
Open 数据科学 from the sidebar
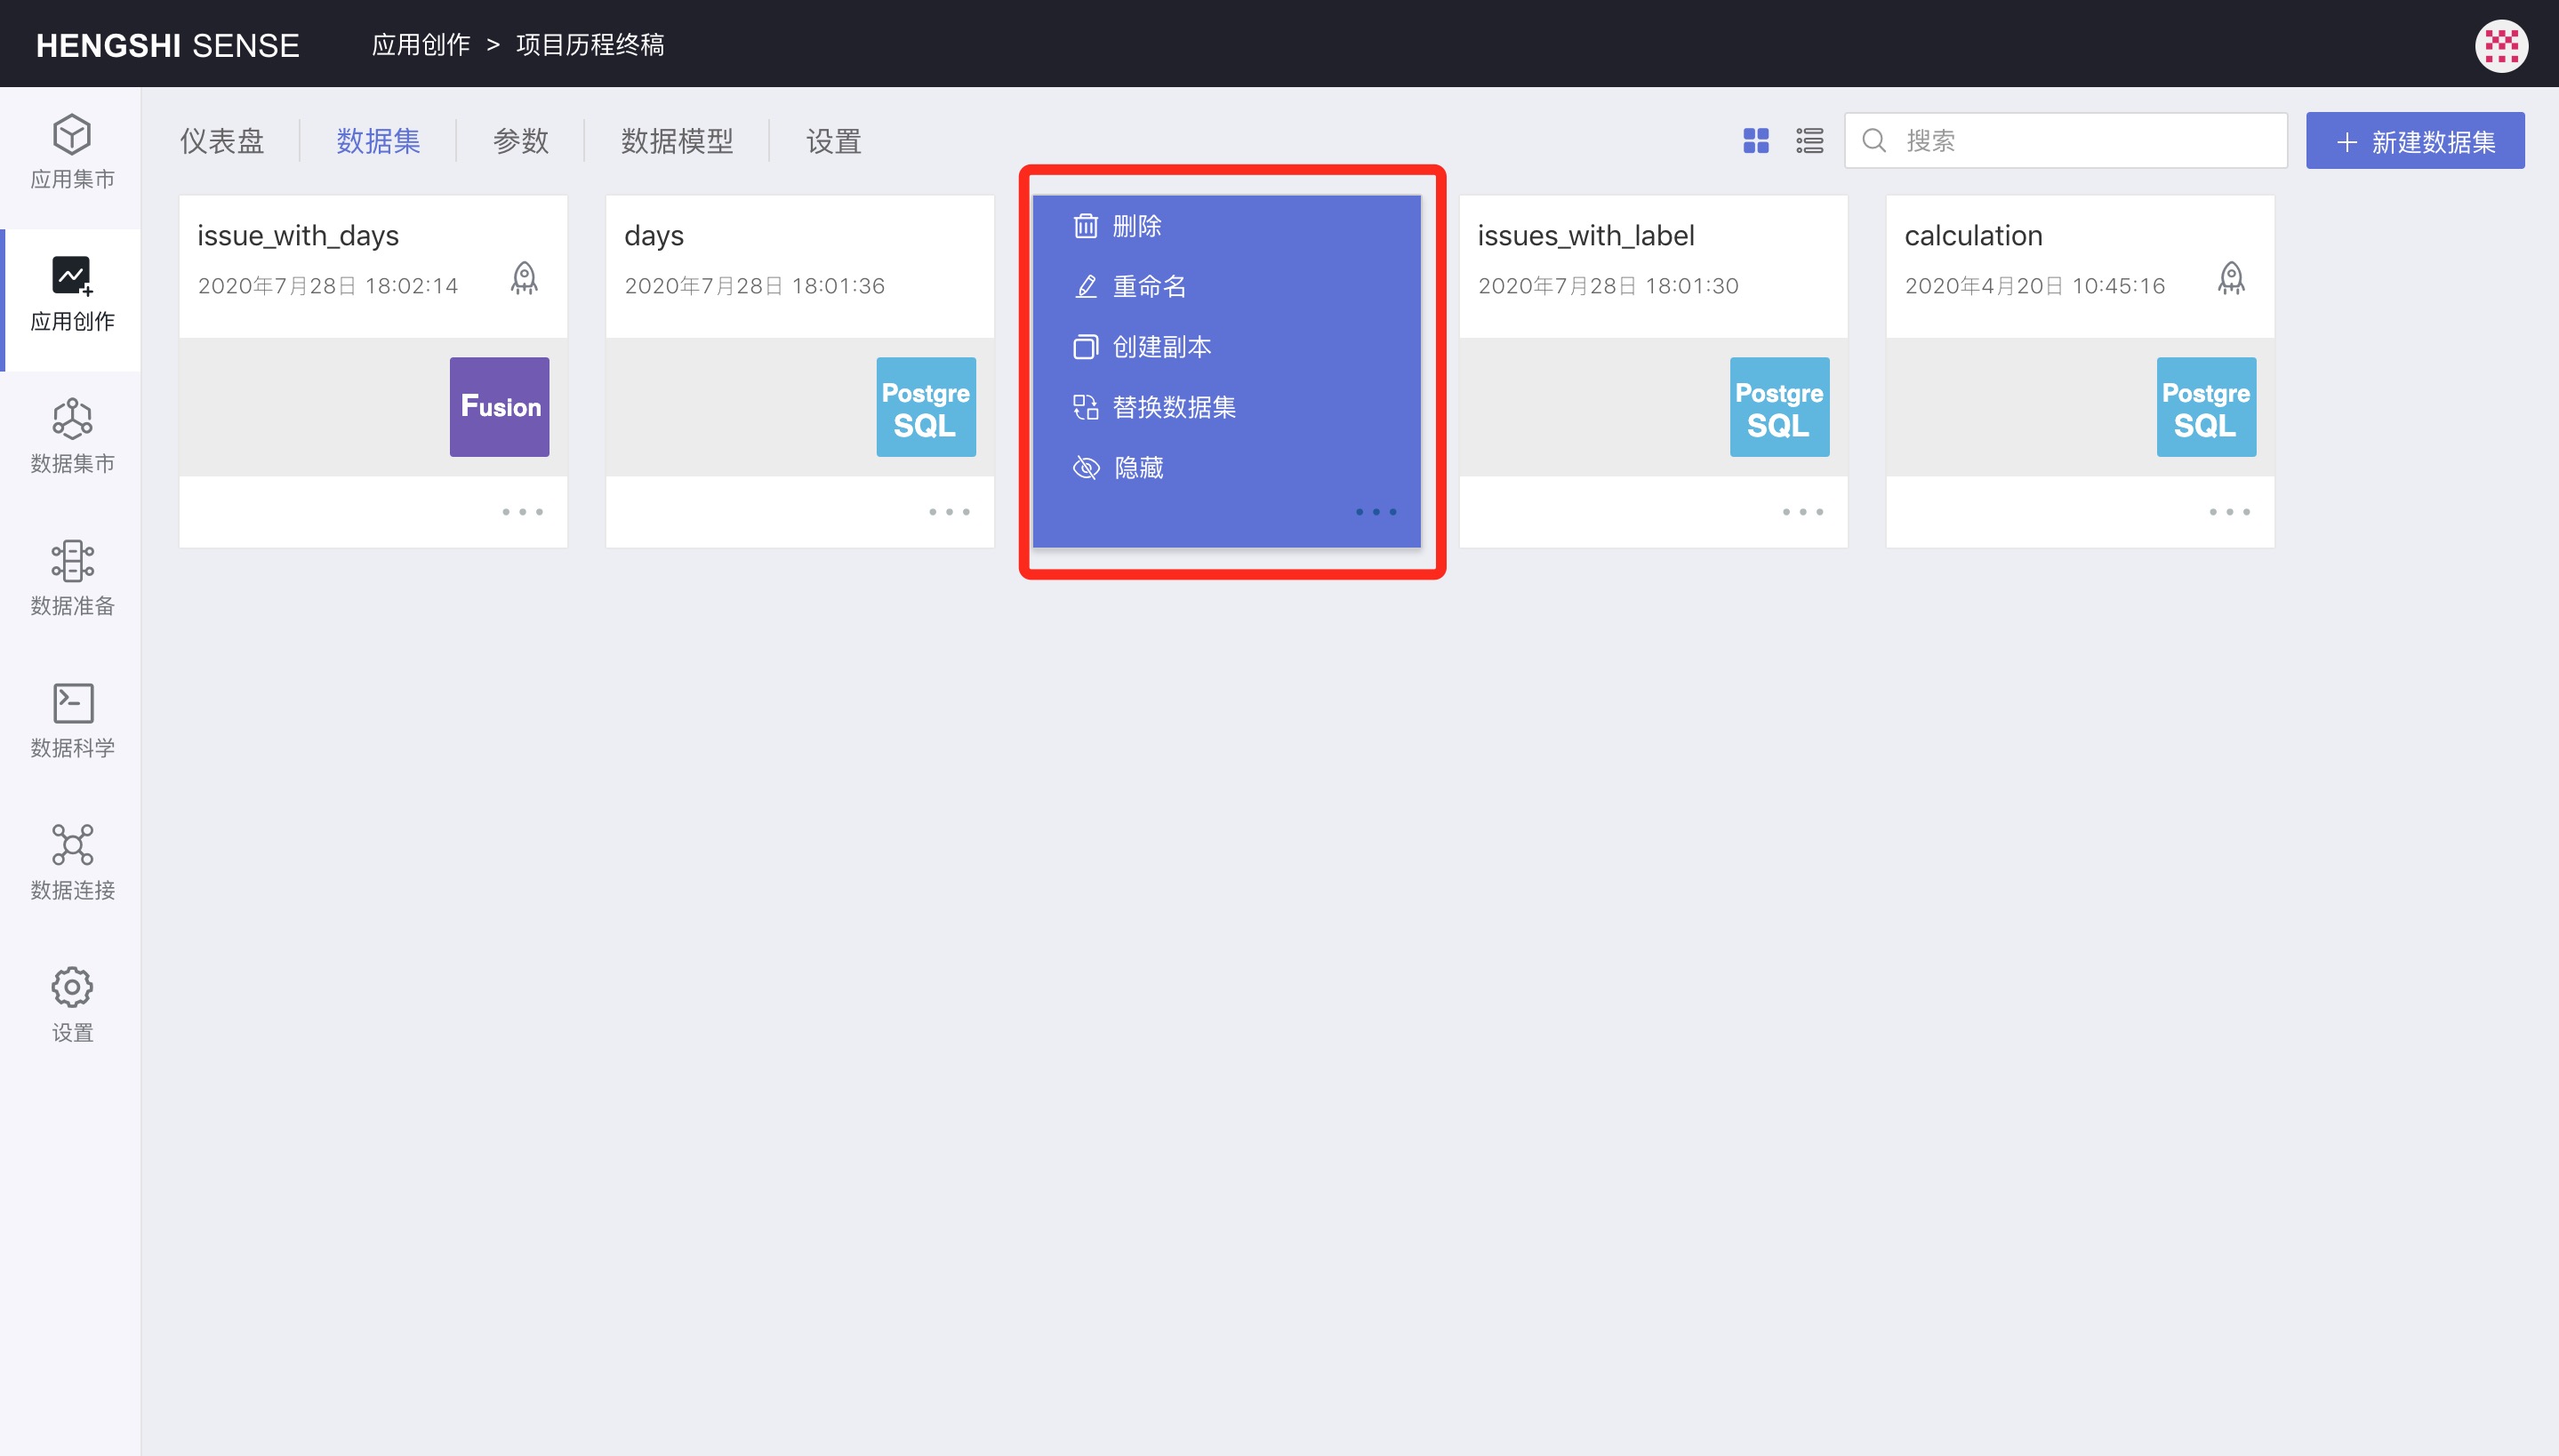[72, 721]
